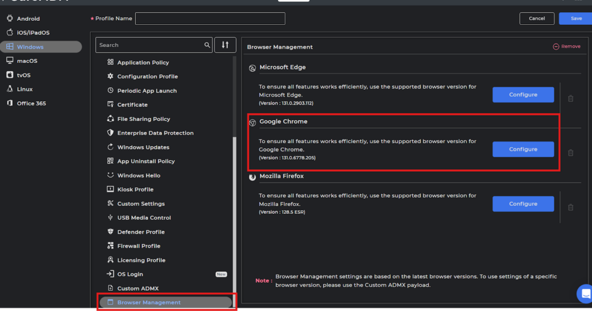The image size is (592, 311).
Task: Switch to the Android platform
Action: point(28,18)
